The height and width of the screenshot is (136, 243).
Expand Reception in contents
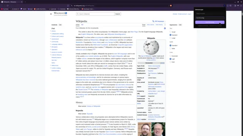coord(50,47)
